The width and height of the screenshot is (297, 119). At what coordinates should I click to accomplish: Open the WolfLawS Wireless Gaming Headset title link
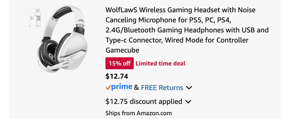pyautogui.click(x=187, y=30)
